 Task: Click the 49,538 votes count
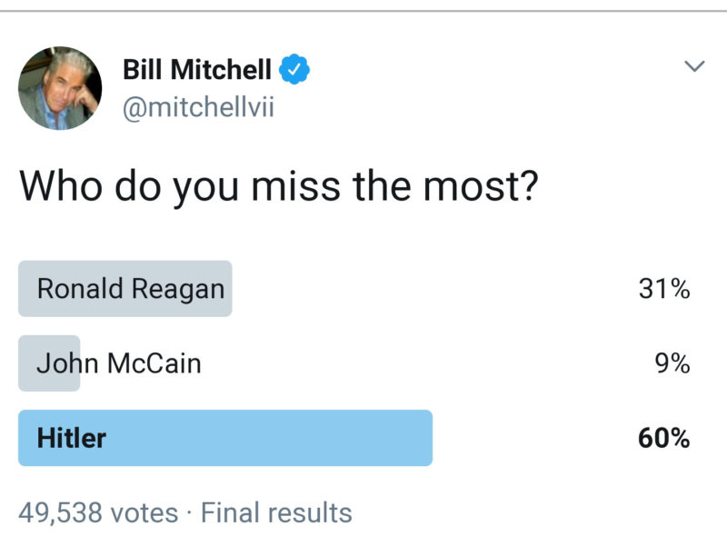pos(98,512)
